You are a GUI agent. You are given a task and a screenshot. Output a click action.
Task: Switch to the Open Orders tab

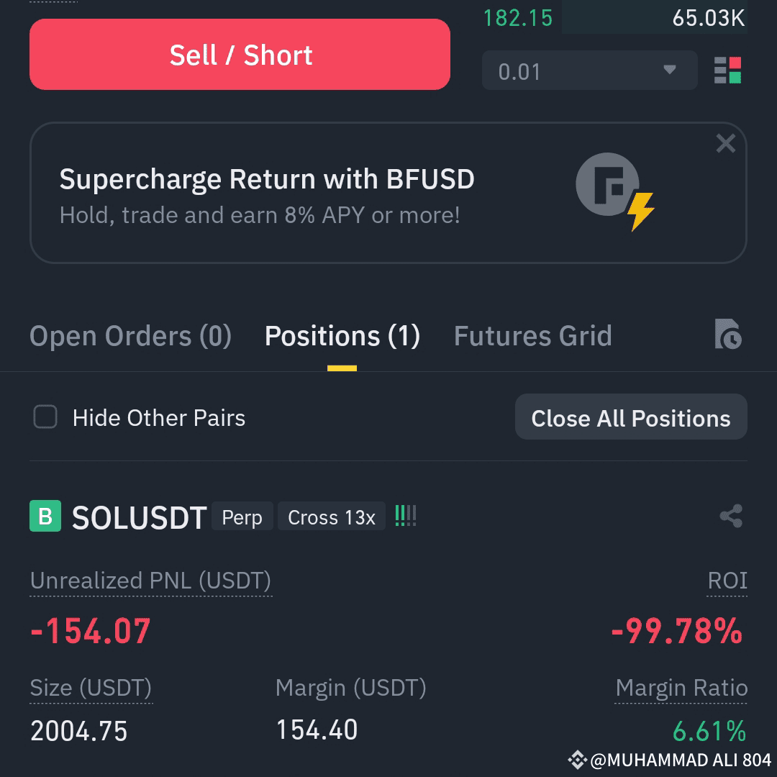[129, 335]
